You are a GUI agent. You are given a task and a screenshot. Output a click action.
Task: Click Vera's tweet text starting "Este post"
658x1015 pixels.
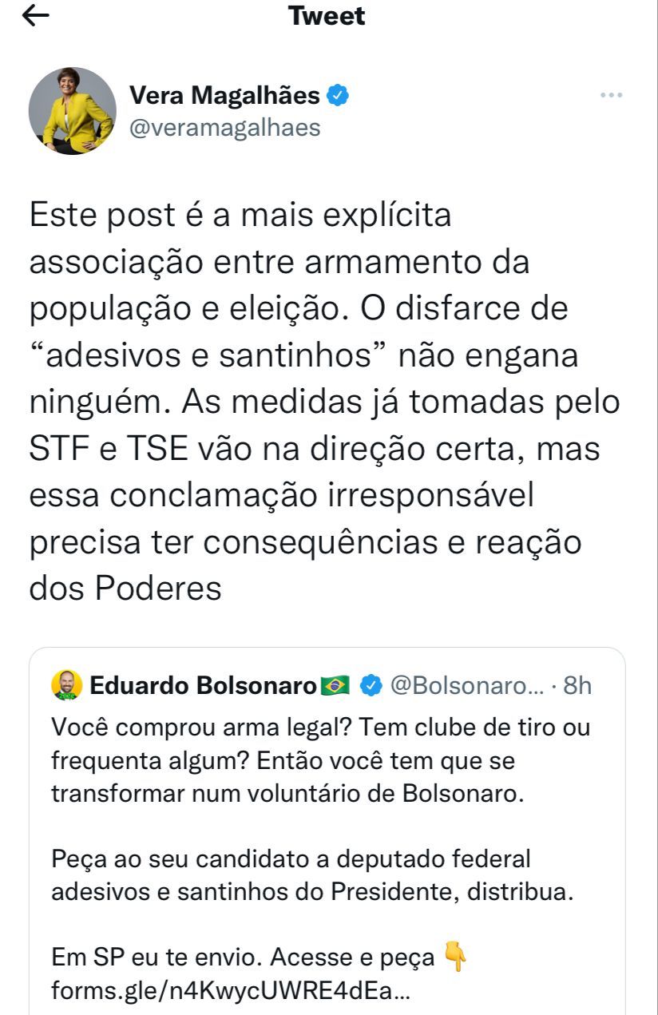(x=240, y=216)
